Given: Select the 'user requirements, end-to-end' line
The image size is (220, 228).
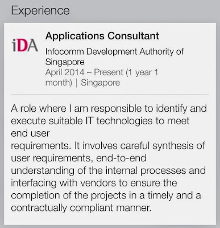Looking at the screenshot, I should (78, 158).
